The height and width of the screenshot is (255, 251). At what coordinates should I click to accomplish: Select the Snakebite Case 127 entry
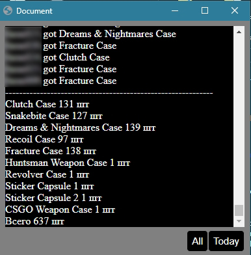point(54,116)
